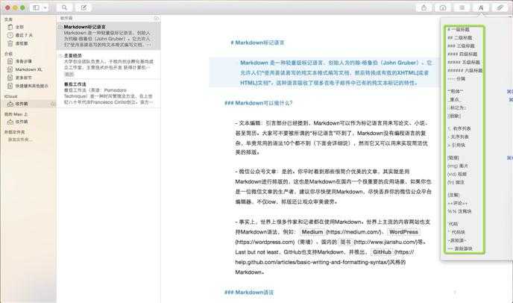Screen dimensions: 513x303
Task: Insert #### 四级标题 heading from markup panel
Action: coord(462,54)
